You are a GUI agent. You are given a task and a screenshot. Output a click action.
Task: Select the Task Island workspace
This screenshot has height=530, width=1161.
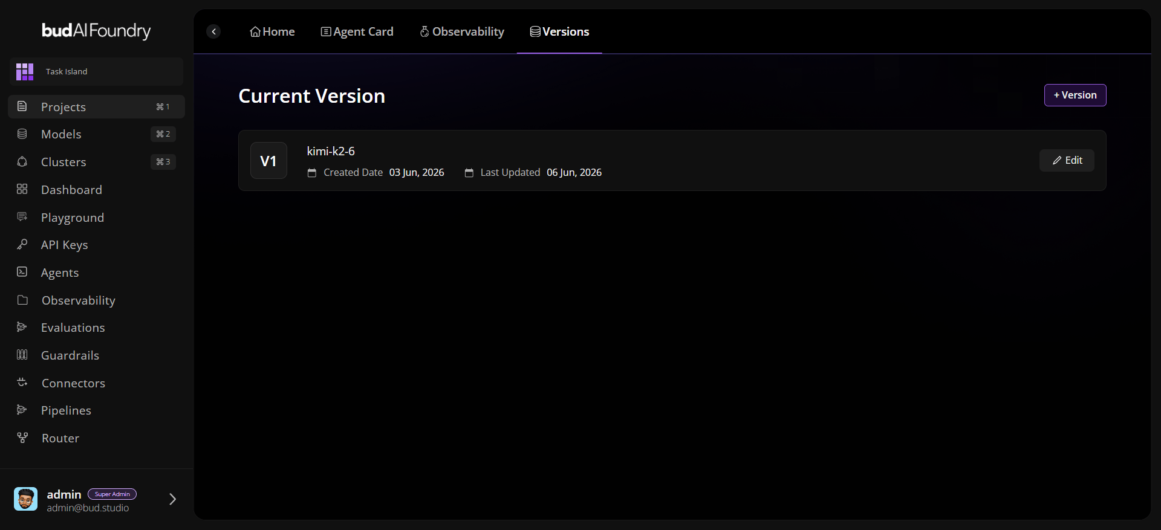click(x=96, y=71)
